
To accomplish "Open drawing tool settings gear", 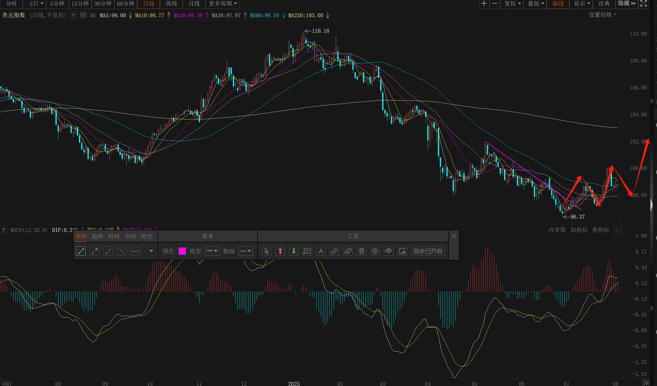I will 375,251.
